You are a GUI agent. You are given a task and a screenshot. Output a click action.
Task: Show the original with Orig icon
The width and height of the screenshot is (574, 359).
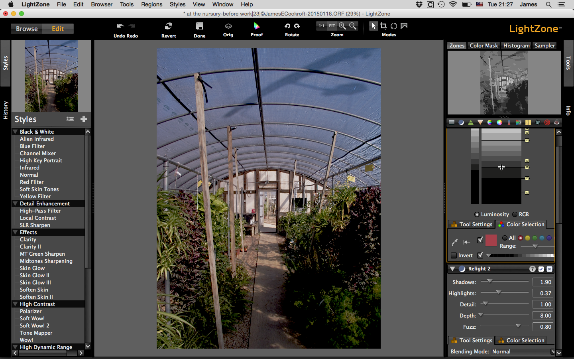(x=228, y=26)
